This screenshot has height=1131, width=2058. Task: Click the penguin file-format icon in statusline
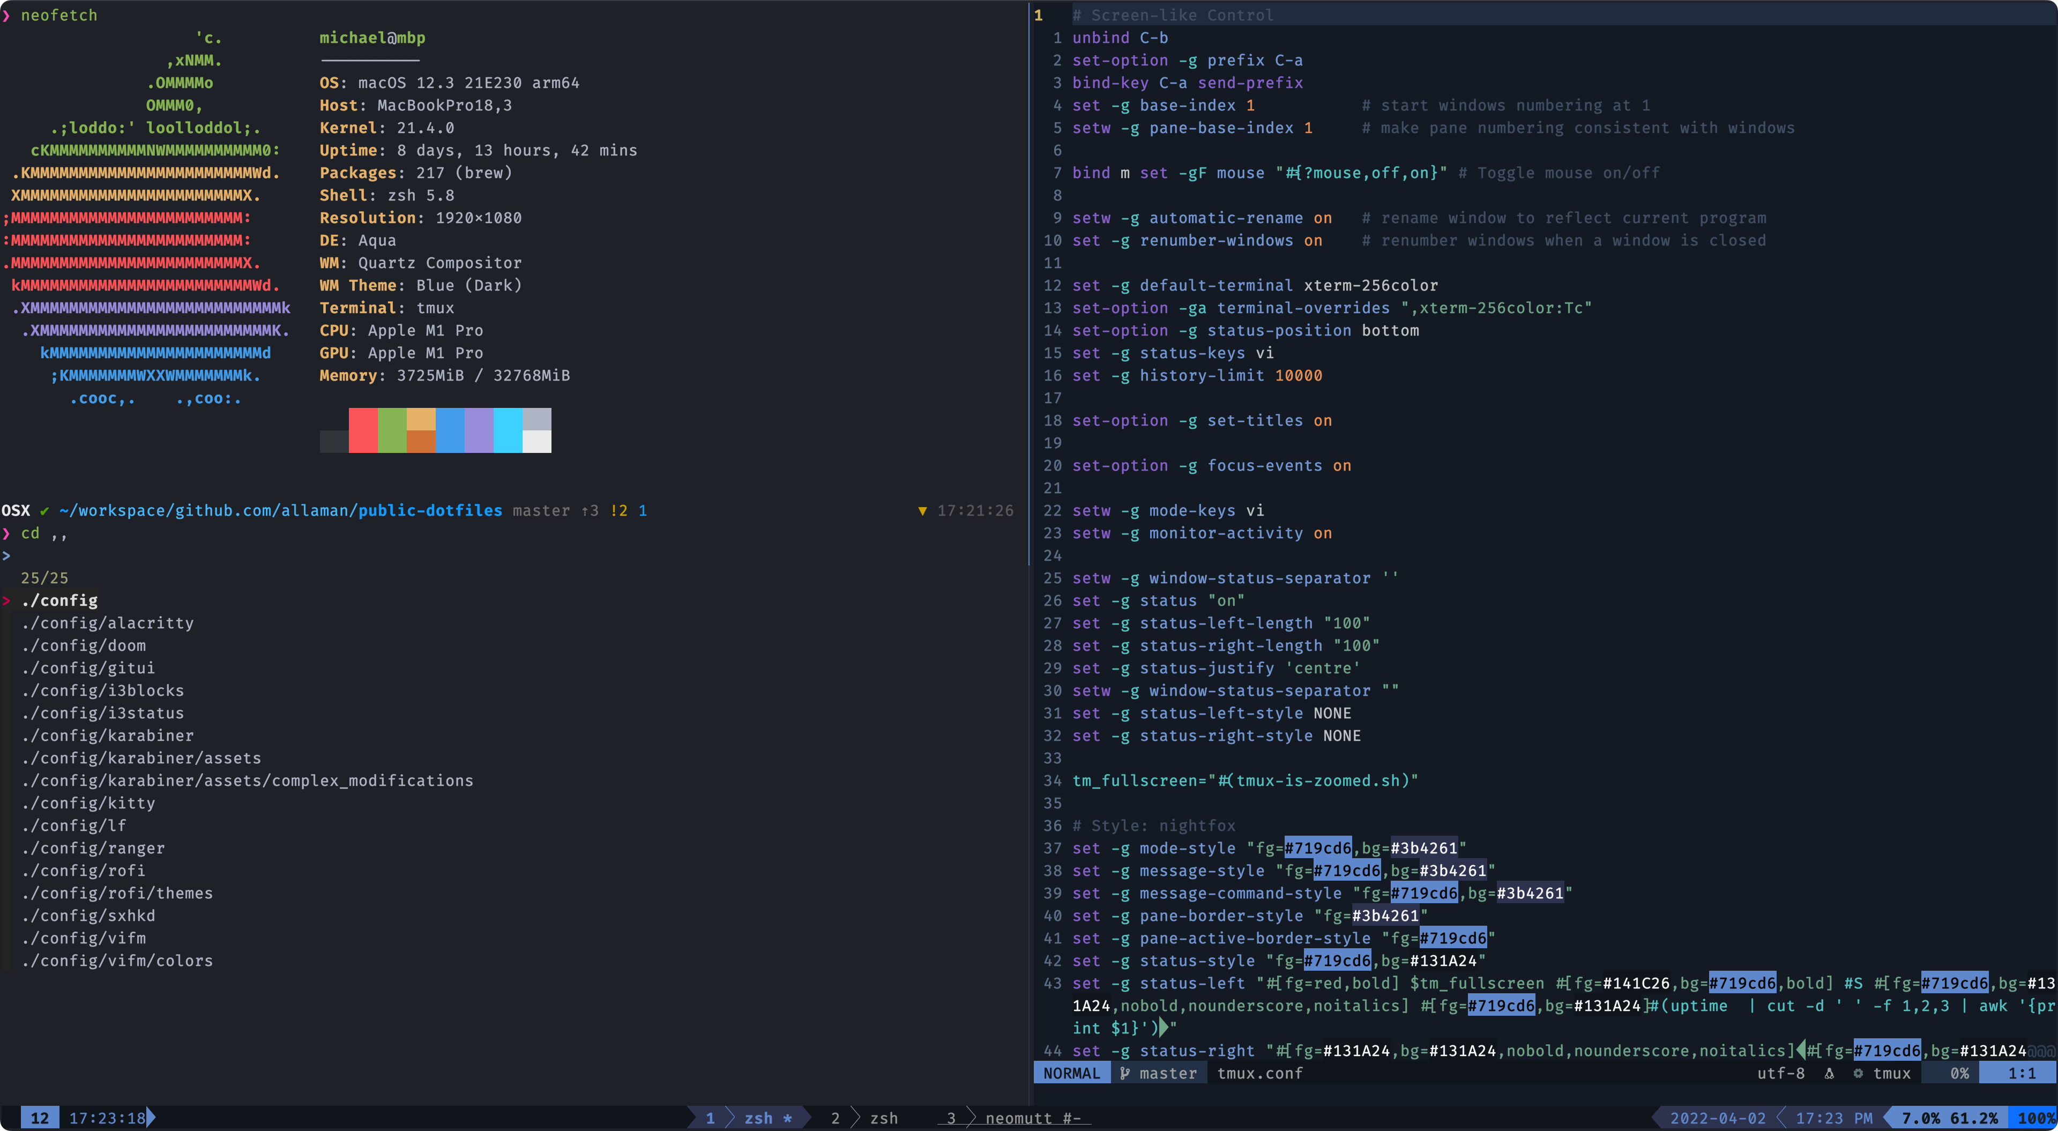click(x=1830, y=1074)
